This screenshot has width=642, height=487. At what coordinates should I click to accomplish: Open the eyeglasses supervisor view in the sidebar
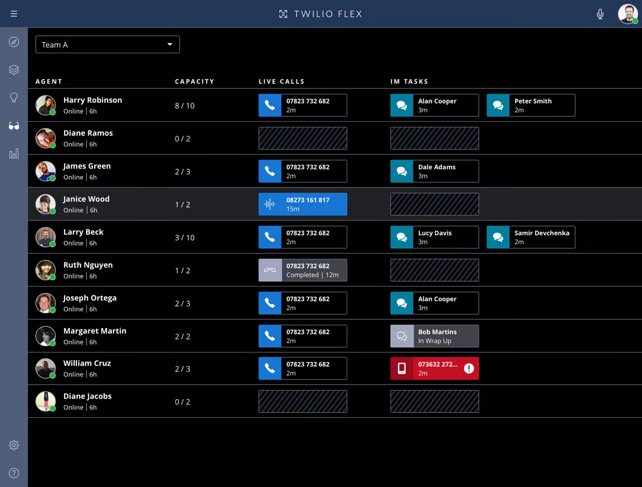click(x=13, y=125)
